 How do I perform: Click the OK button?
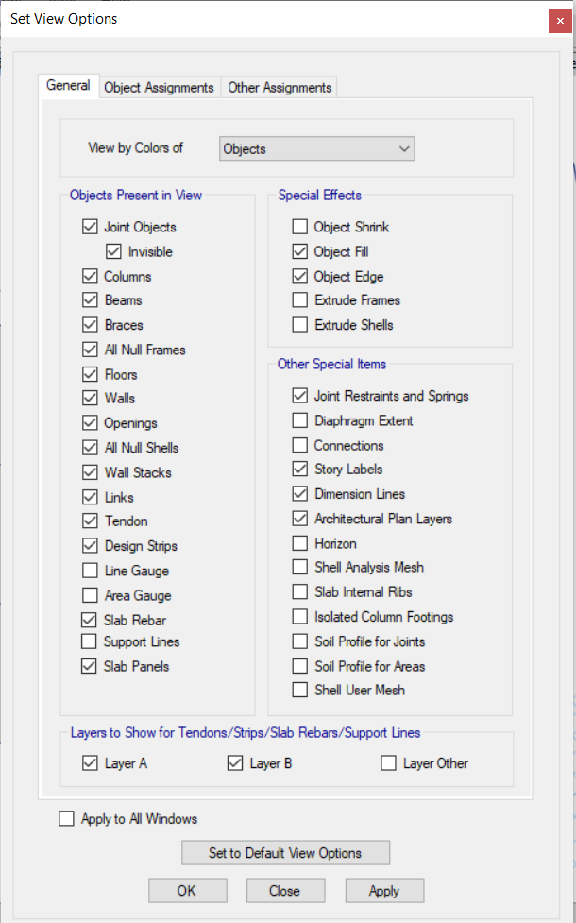point(187,891)
